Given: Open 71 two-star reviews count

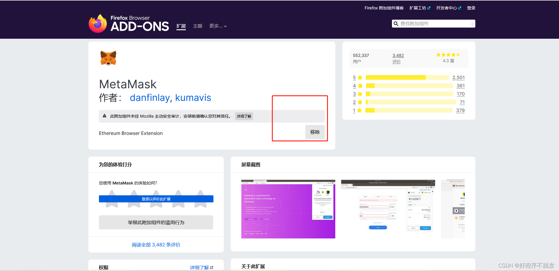Looking at the screenshot, I should coord(462,102).
